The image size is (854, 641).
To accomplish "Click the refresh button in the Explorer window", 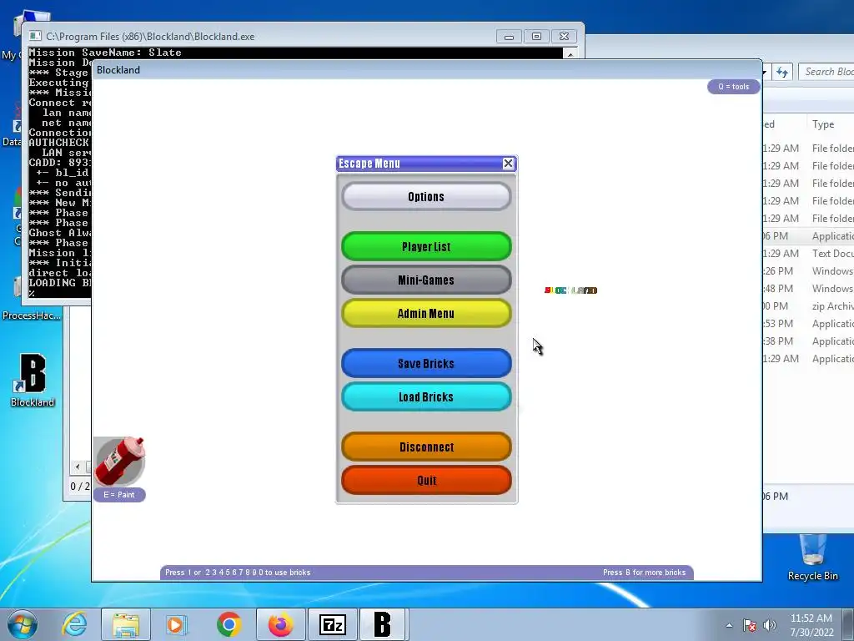I will coord(782,72).
